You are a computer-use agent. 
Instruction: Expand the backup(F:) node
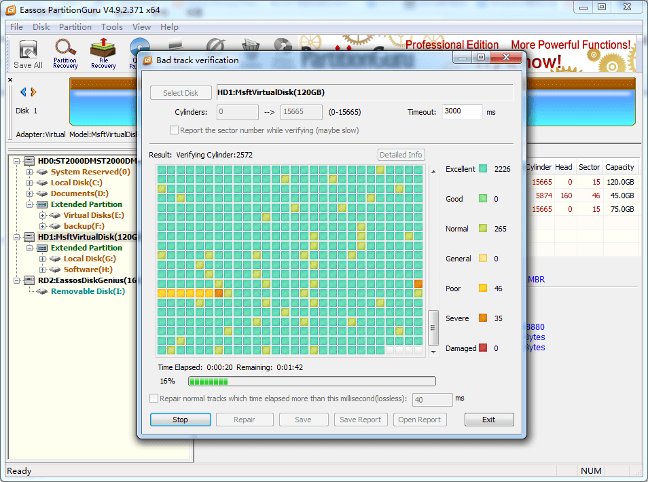tap(42, 226)
